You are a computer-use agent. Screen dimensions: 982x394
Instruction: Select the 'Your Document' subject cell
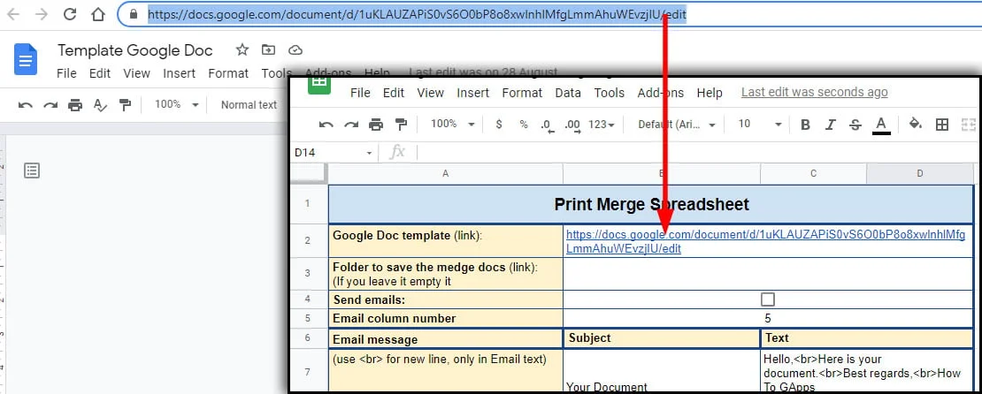tap(662, 371)
